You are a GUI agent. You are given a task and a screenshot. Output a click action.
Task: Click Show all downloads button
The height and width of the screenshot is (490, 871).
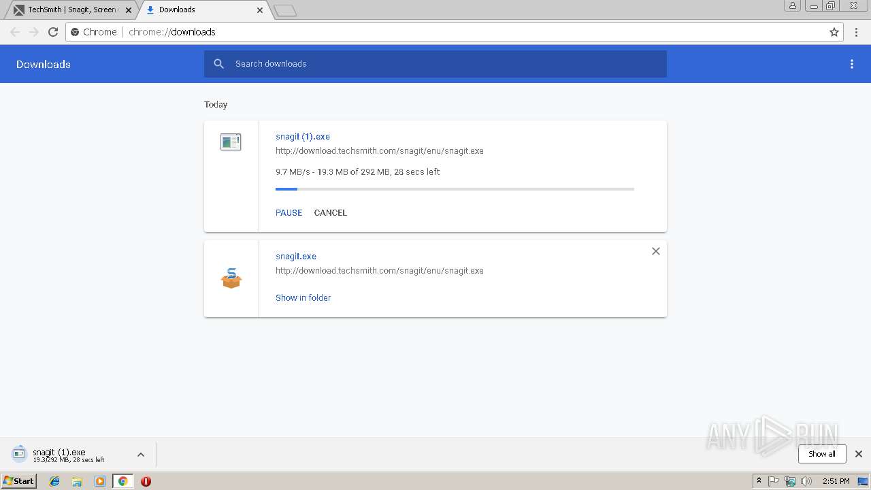tap(822, 454)
